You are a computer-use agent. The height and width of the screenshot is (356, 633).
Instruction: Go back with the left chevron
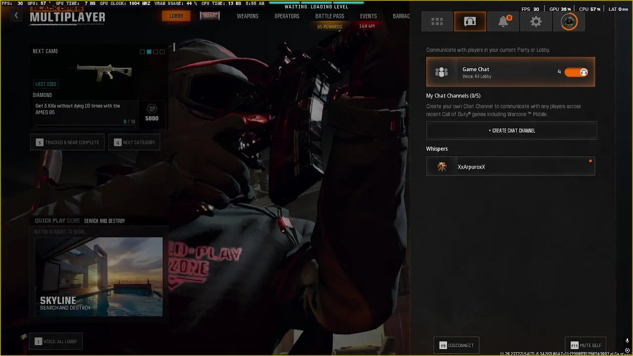(x=16, y=16)
